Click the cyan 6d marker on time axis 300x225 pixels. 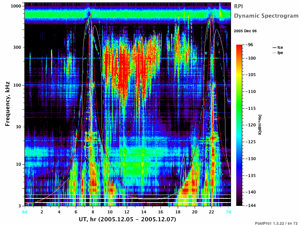25,212
